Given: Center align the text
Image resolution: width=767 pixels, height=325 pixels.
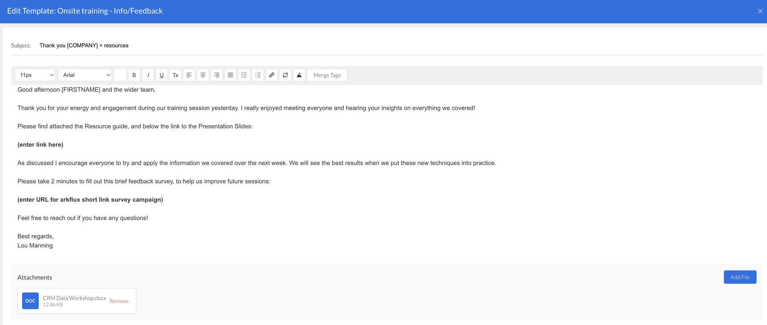Looking at the screenshot, I should pos(203,75).
